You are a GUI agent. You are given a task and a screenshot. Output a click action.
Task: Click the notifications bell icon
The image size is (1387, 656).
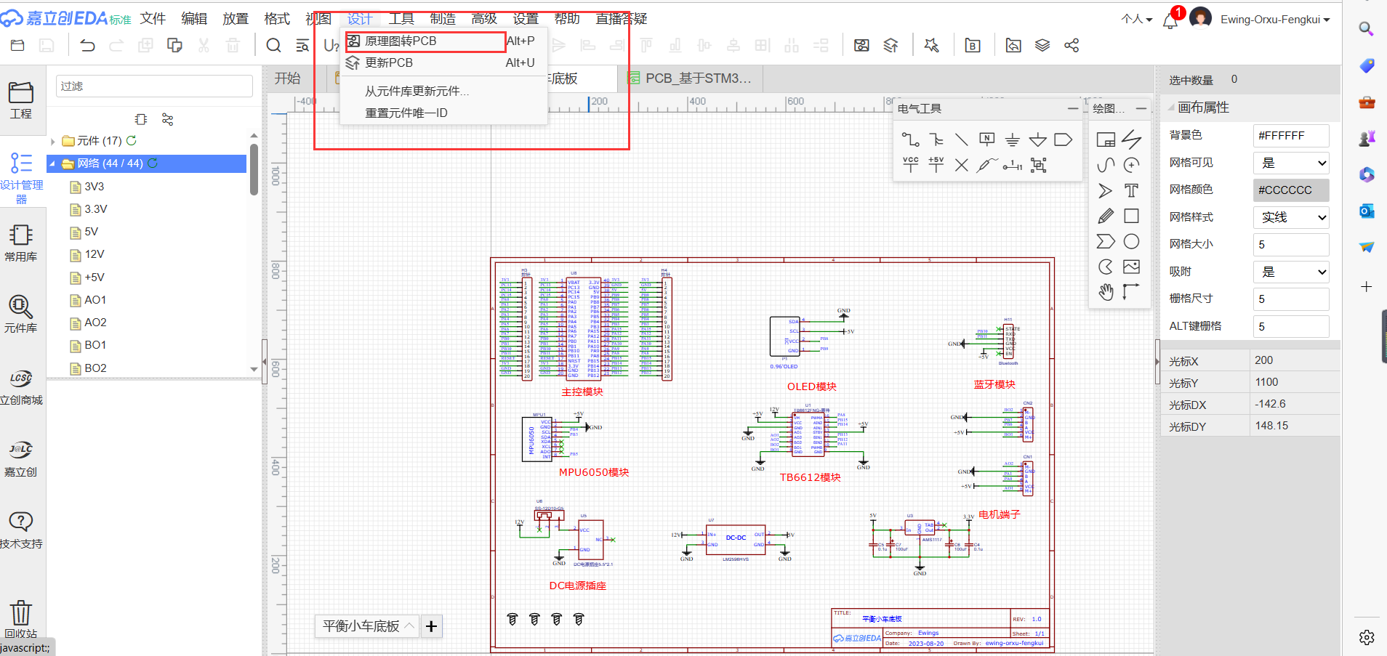point(1170,20)
